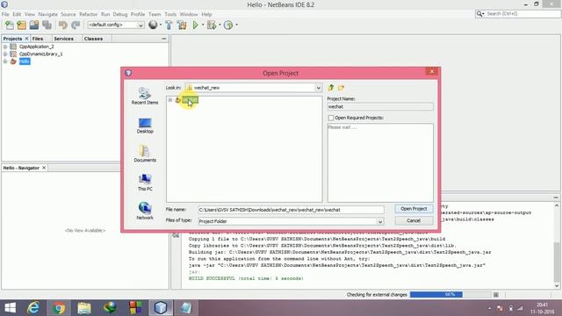Open the File menu
The width and height of the screenshot is (562, 316).
(x=5, y=14)
